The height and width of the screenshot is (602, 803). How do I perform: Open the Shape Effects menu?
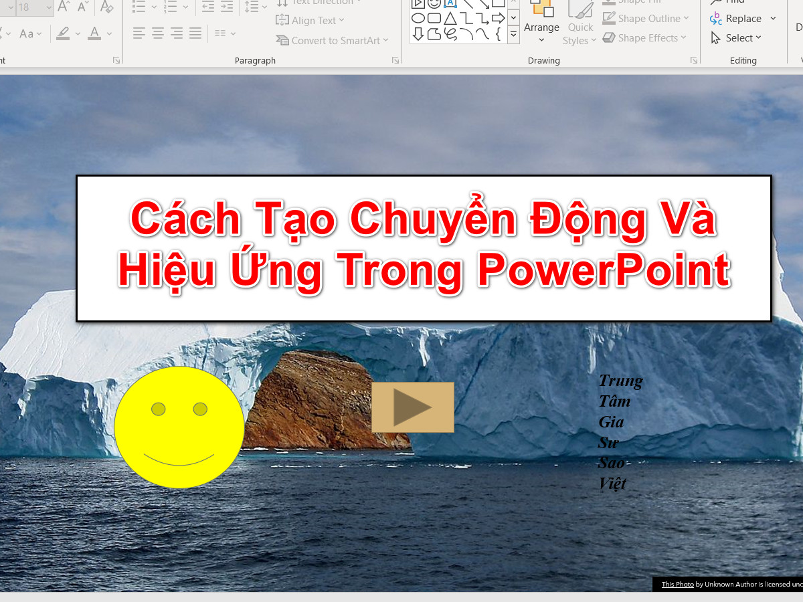click(644, 38)
